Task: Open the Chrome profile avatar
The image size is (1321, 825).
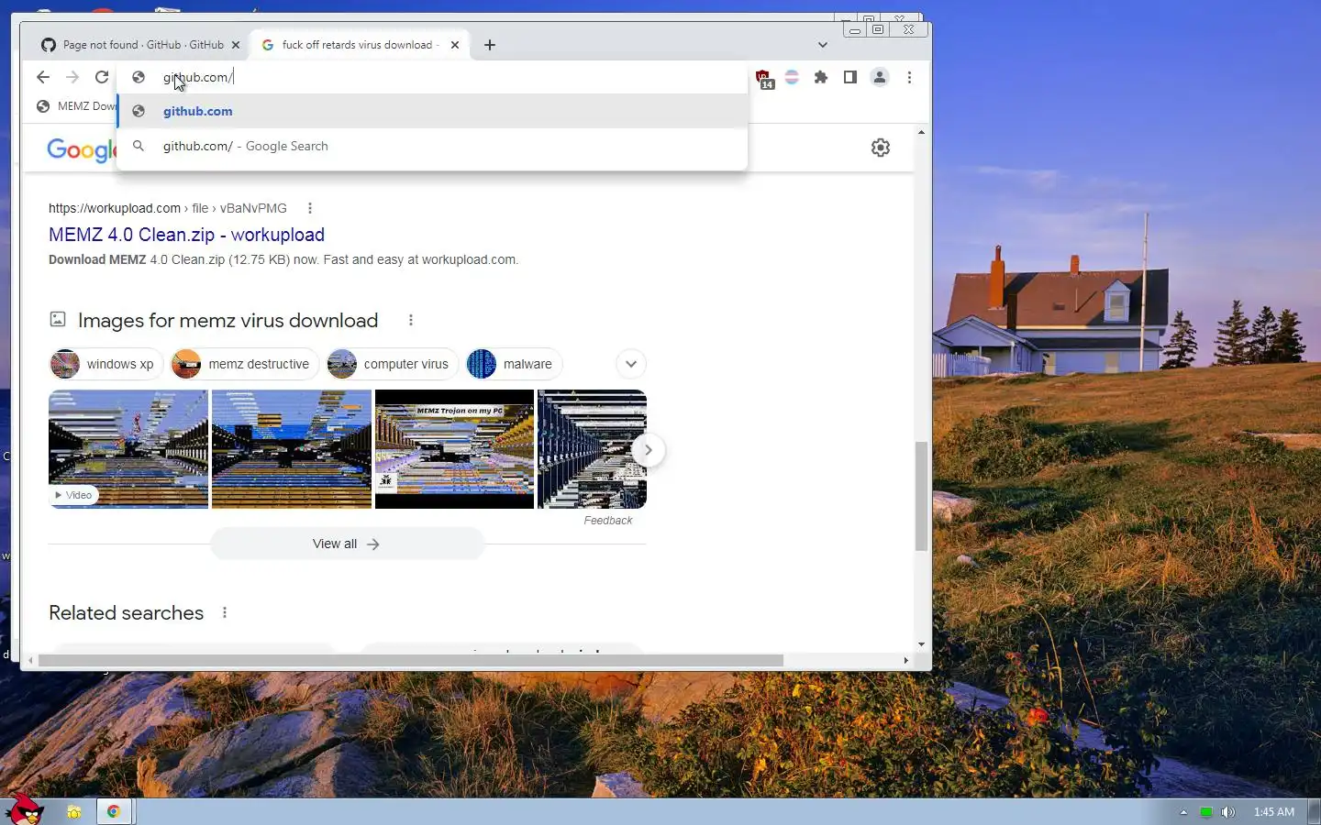Action: [x=880, y=78]
